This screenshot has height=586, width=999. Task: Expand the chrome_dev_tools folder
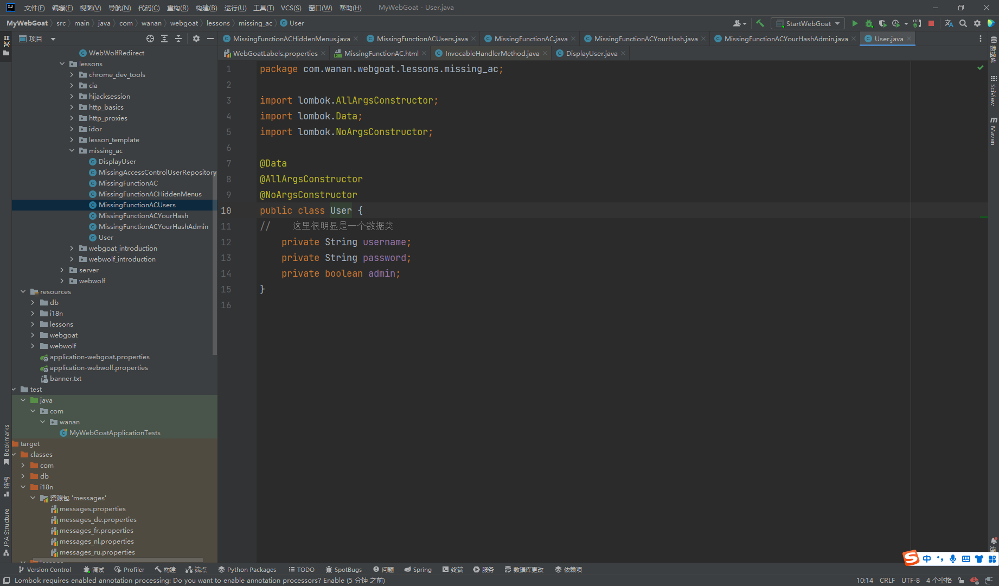pyautogui.click(x=72, y=74)
